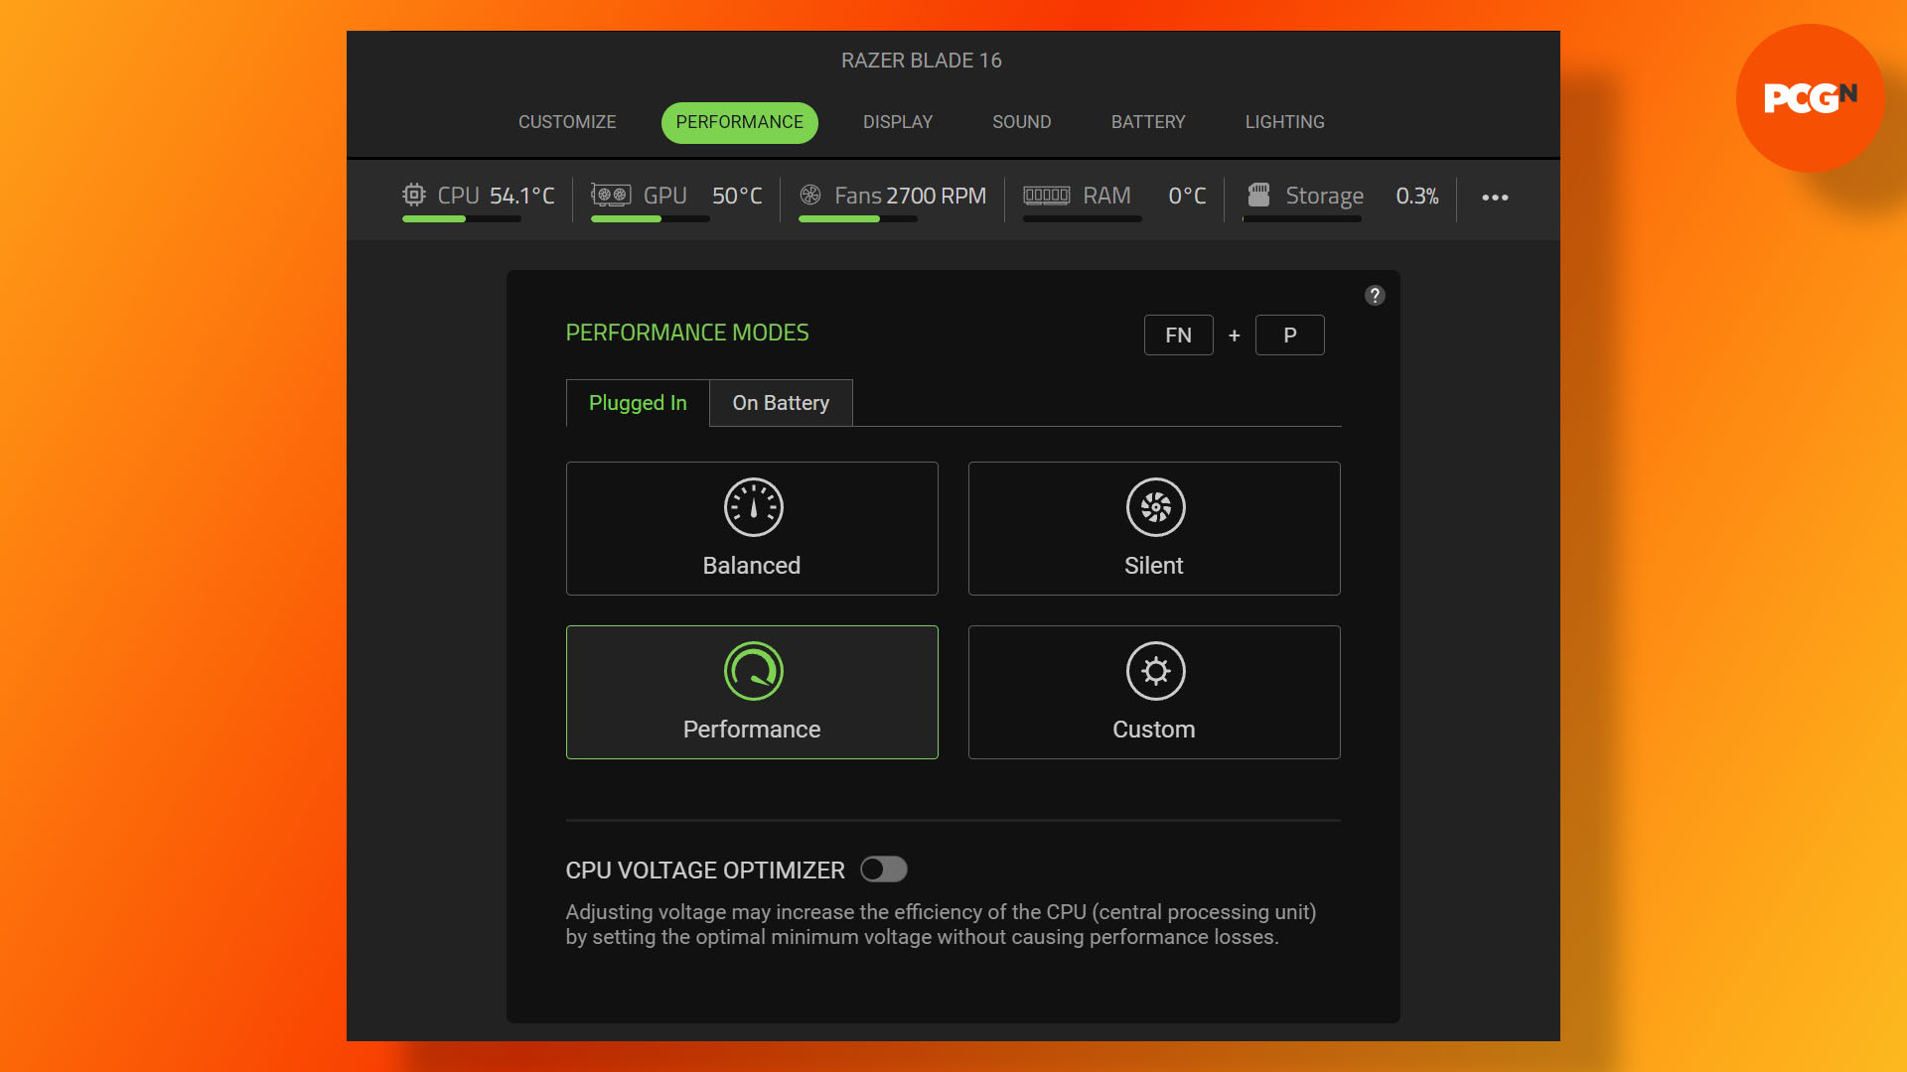Click the Fans speed progress bar
Screen dimensions: 1907x1072
(x=858, y=218)
